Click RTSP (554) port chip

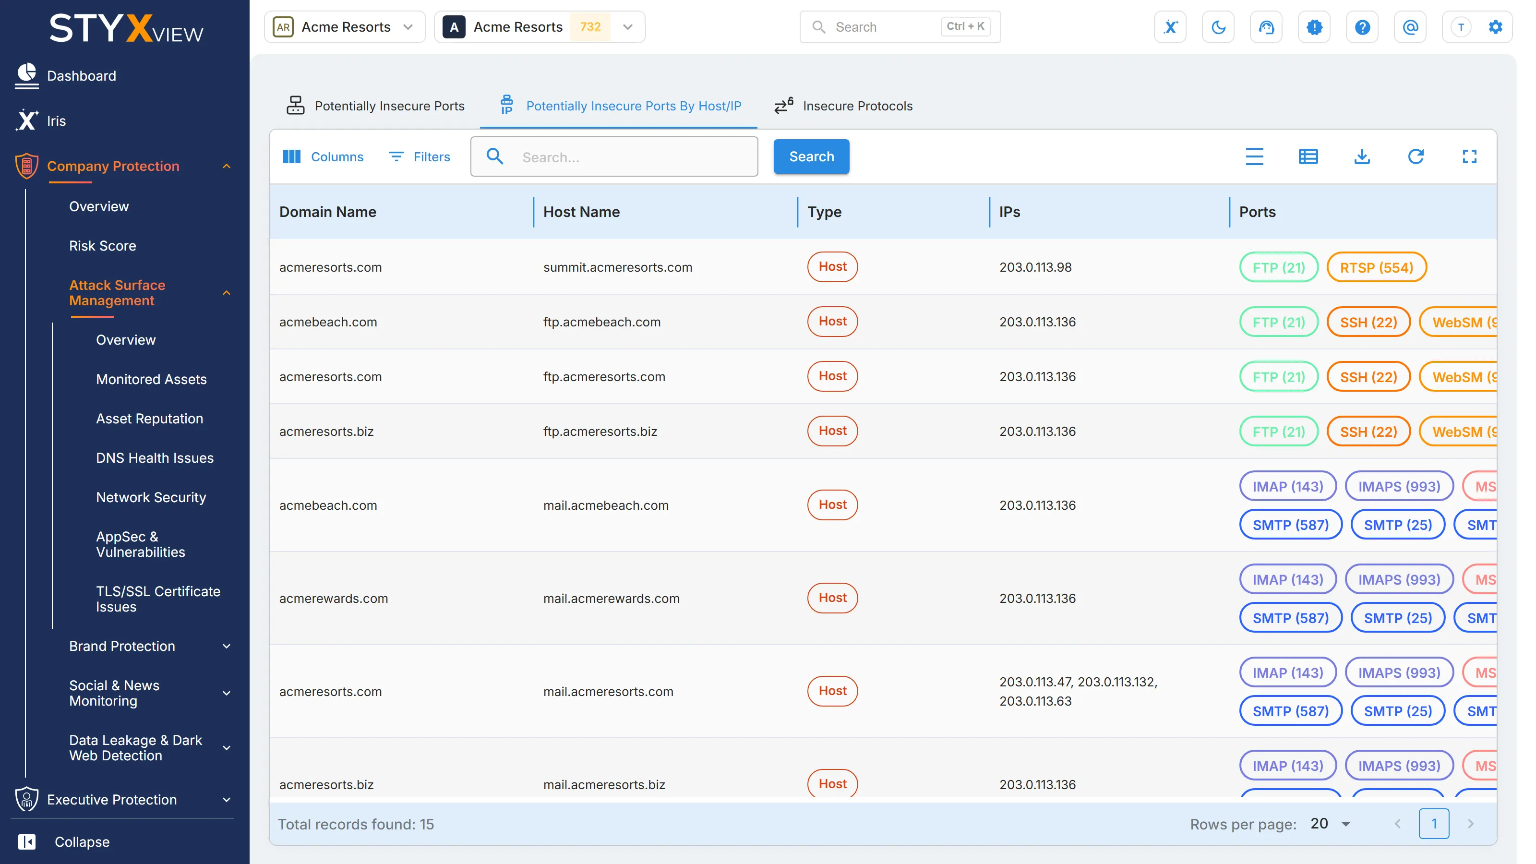pyautogui.click(x=1376, y=267)
